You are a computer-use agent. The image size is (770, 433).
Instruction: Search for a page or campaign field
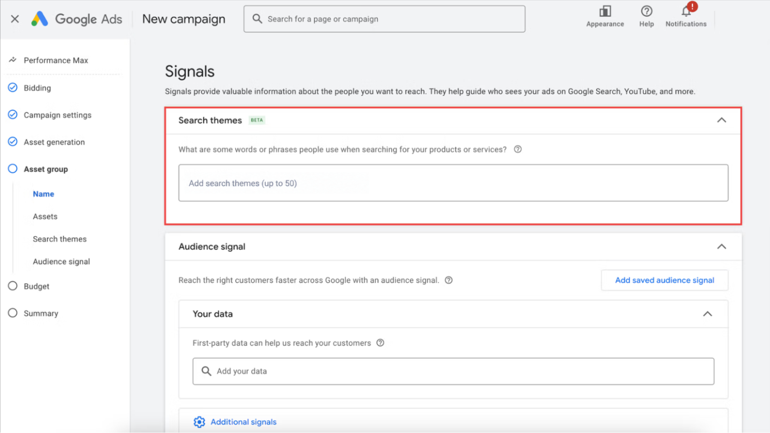(384, 19)
